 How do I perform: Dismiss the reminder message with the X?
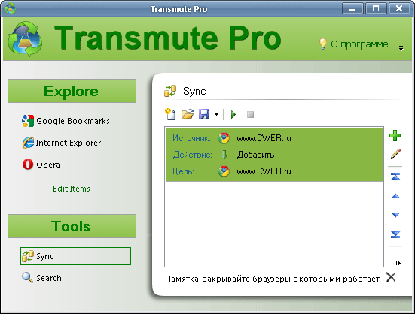coord(391,278)
